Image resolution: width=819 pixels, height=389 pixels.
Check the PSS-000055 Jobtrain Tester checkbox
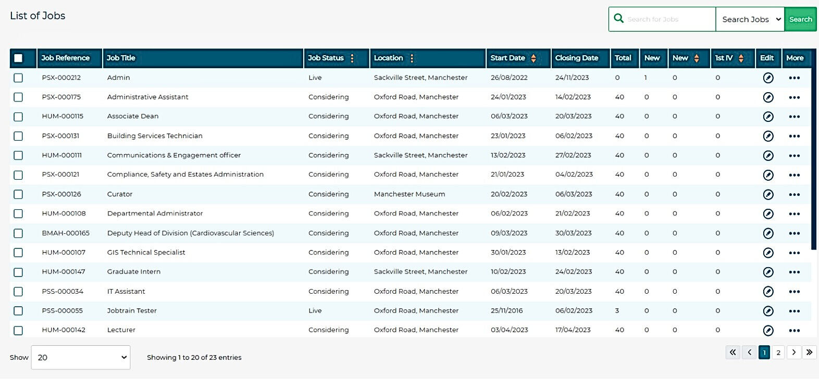pyautogui.click(x=18, y=311)
